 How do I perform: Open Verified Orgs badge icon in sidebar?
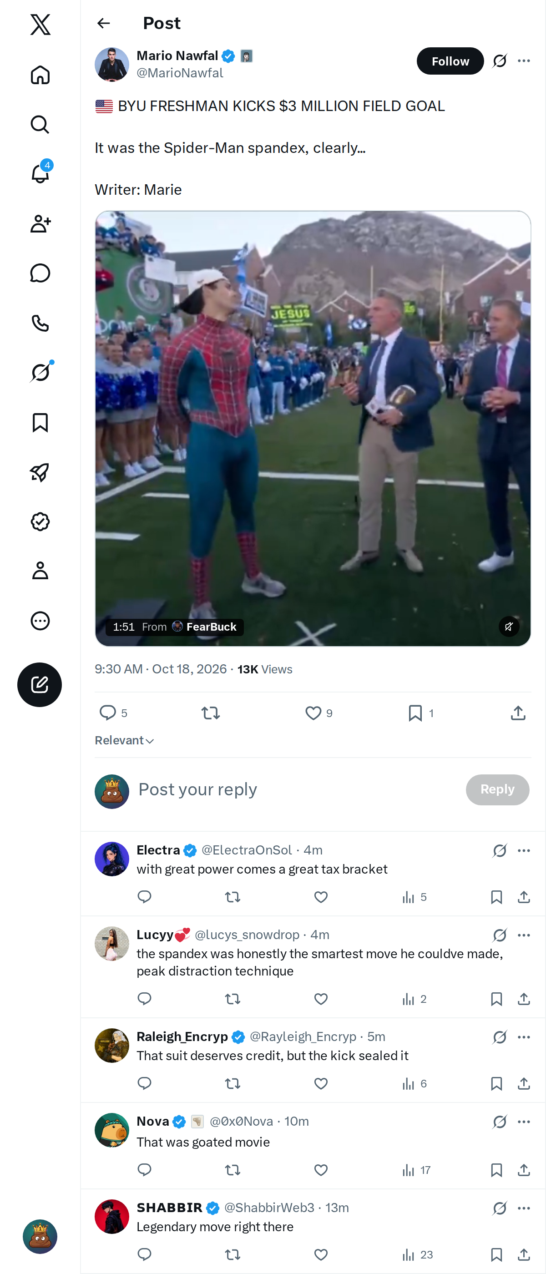pyautogui.click(x=40, y=522)
